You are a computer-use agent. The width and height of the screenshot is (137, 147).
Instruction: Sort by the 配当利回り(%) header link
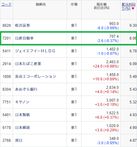[x=129, y=6]
